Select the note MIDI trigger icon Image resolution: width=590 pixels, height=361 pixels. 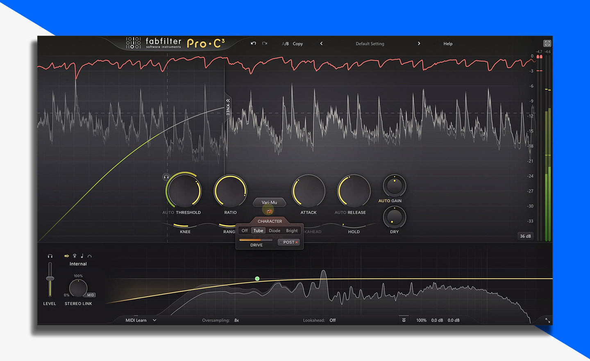click(x=82, y=256)
